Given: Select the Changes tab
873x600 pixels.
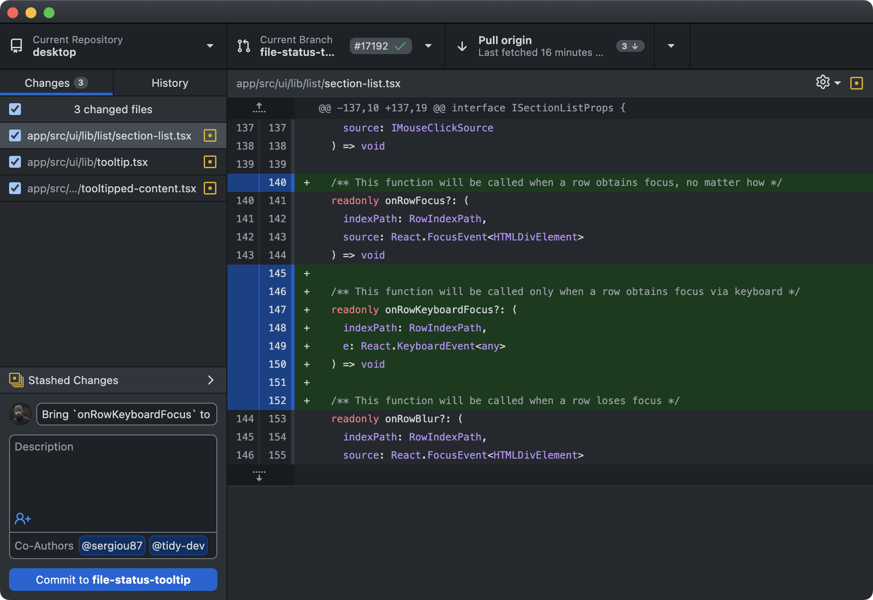Looking at the screenshot, I should [x=56, y=83].
